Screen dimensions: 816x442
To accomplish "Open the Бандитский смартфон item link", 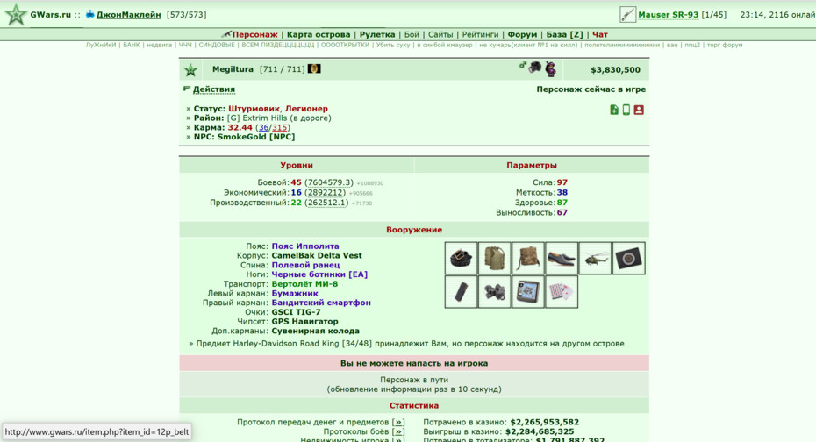I will click(321, 303).
